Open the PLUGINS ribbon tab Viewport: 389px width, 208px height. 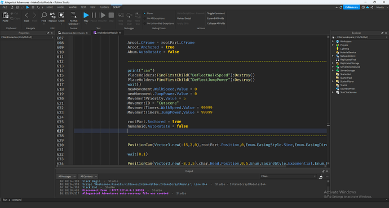(x=104, y=7)
